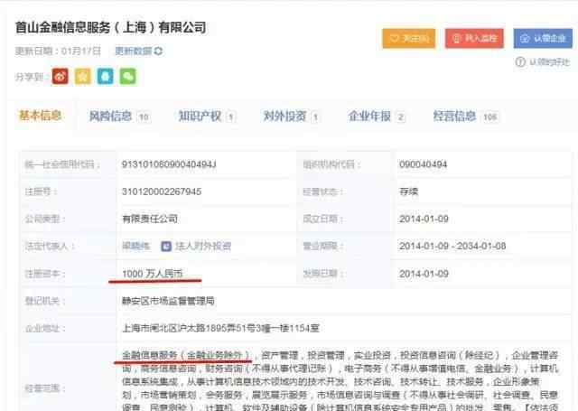Open the 知识产权 tab
Image resolution: width=578 pixels, height=411 pixels.
coord(207,117)
